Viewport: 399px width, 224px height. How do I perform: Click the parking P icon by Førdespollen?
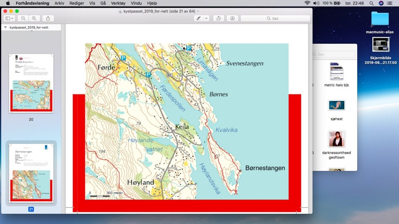[148, 74]
